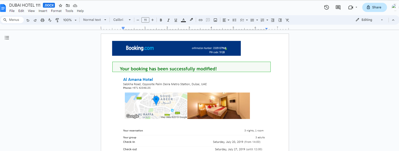Click the right indent ruler marker
The width and height of the screenshot is (399, 151).
(x=267, y=28)
